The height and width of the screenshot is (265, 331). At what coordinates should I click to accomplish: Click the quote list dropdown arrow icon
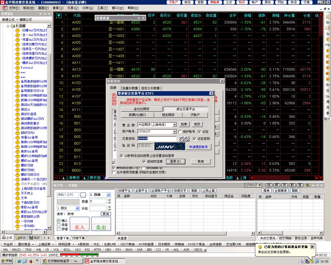pos(59,16)
